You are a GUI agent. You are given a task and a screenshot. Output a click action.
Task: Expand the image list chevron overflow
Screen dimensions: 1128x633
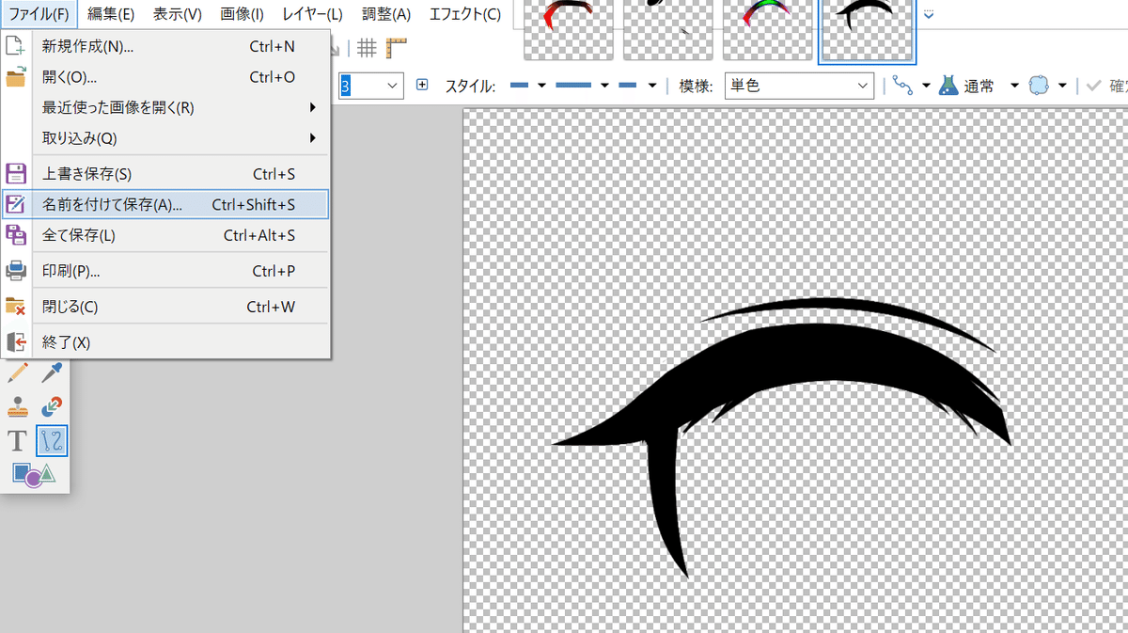(929, 14)
